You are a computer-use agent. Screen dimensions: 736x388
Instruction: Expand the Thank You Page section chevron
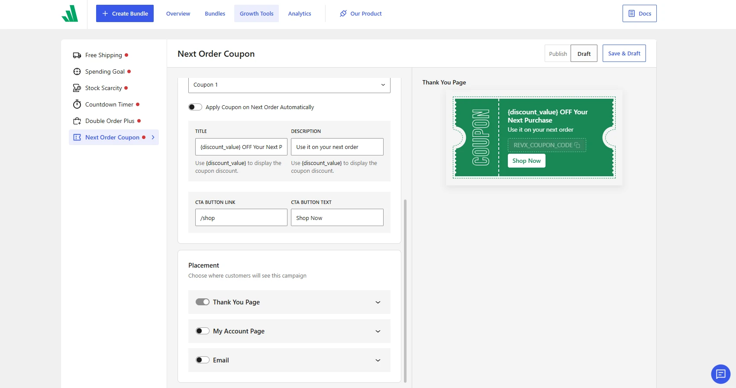[378, 302]
